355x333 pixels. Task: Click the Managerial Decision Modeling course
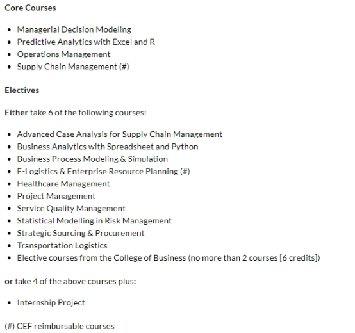74,29
